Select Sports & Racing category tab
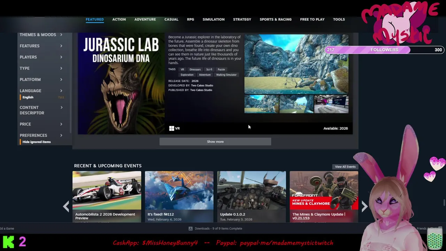Viewport: 446px width, 251px height. point(275,20)
